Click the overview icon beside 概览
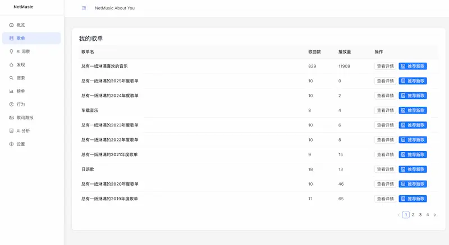This screenshot has width=449, height=245. [12, 25]
